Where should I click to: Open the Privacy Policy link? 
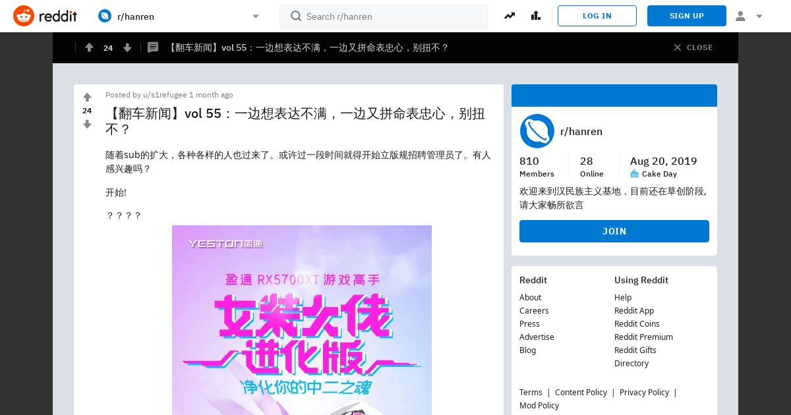coord(644,392)
